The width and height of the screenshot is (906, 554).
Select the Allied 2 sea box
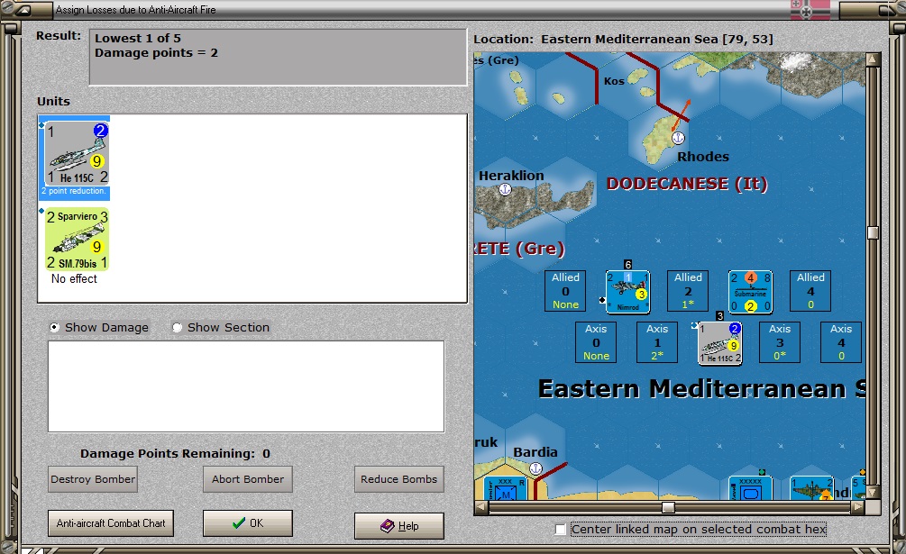tap(688, 291)
